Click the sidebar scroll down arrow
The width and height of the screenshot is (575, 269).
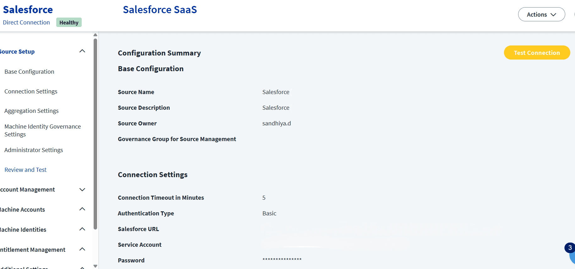tap(95, 266)
